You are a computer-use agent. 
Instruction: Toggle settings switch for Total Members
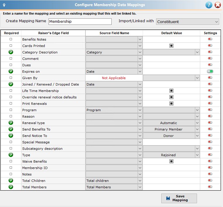point(210,187)
